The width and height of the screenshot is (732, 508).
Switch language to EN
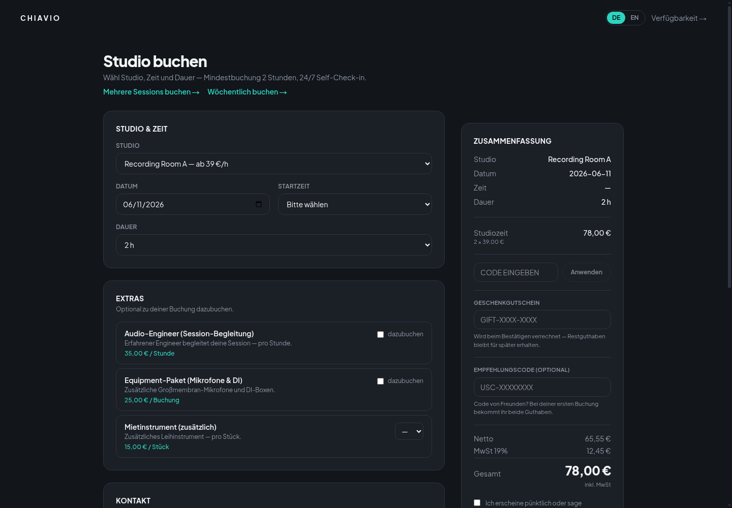coord(634,18)
